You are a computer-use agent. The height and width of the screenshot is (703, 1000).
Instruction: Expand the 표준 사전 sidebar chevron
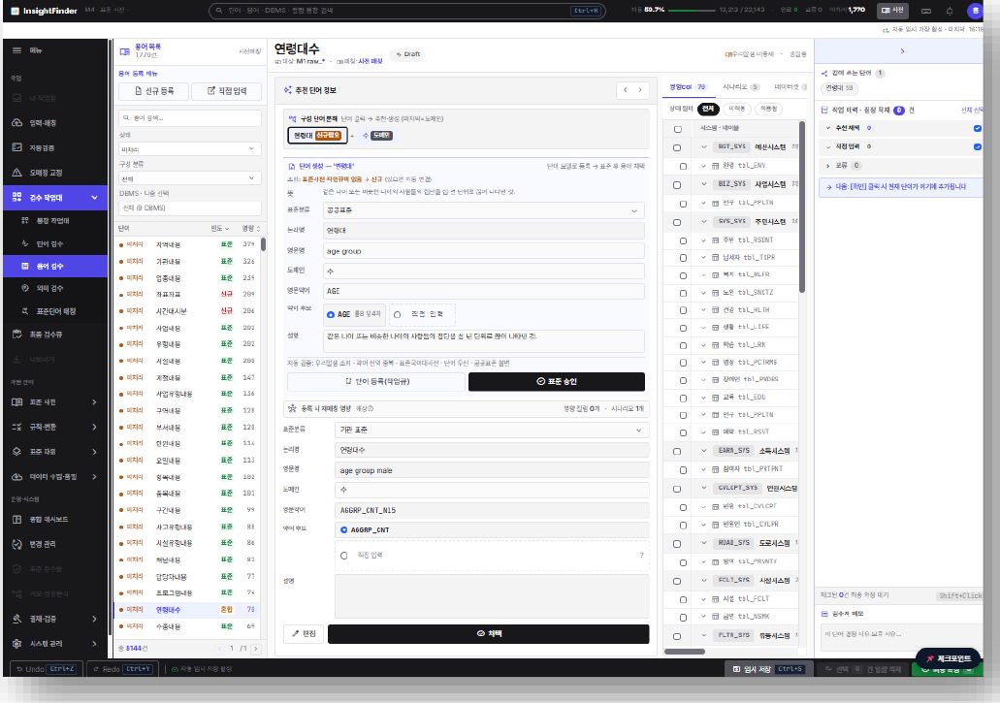click(94, 402)
